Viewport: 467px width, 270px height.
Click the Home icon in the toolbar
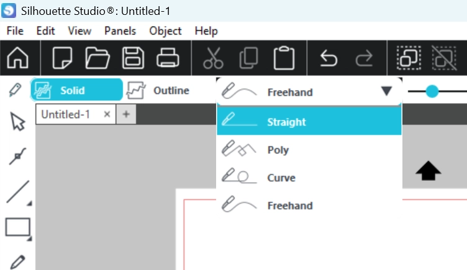pyautogui.click(x=19, y=58)
